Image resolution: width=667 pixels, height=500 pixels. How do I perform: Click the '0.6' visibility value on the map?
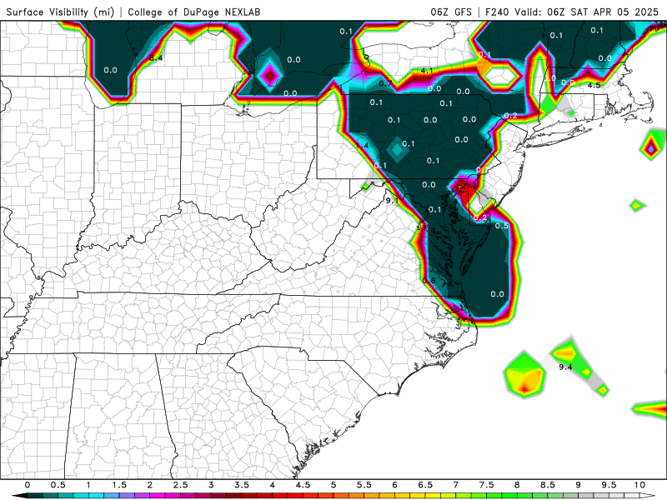(429, 280)
